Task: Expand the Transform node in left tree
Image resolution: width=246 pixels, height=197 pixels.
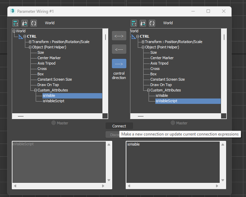Action: point(30,42)
